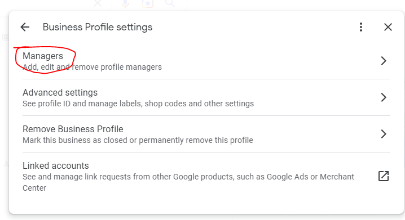The height and width of the screenshot is (220, 405).
Task: Click the search magnifier icon behind dialog
Action: (x=170, y=3)
